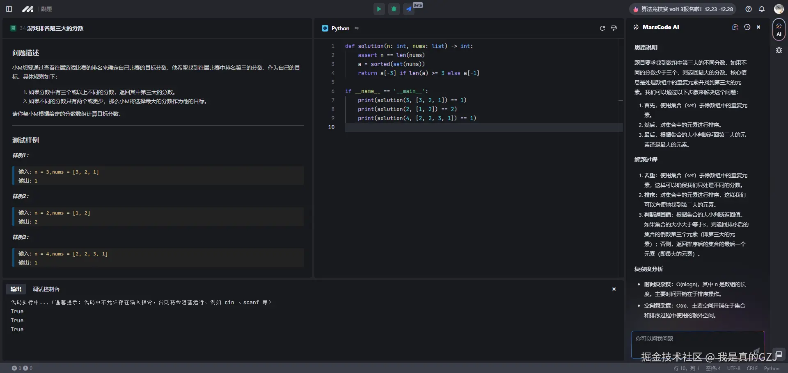Viewport: 788px width, 373px height.
Task: Open the 算法竞技赛 vol1 signup banner
Action: tap(683, 9)
